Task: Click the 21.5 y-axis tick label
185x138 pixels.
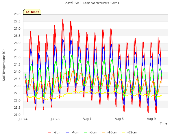Action: coord(17,108)
